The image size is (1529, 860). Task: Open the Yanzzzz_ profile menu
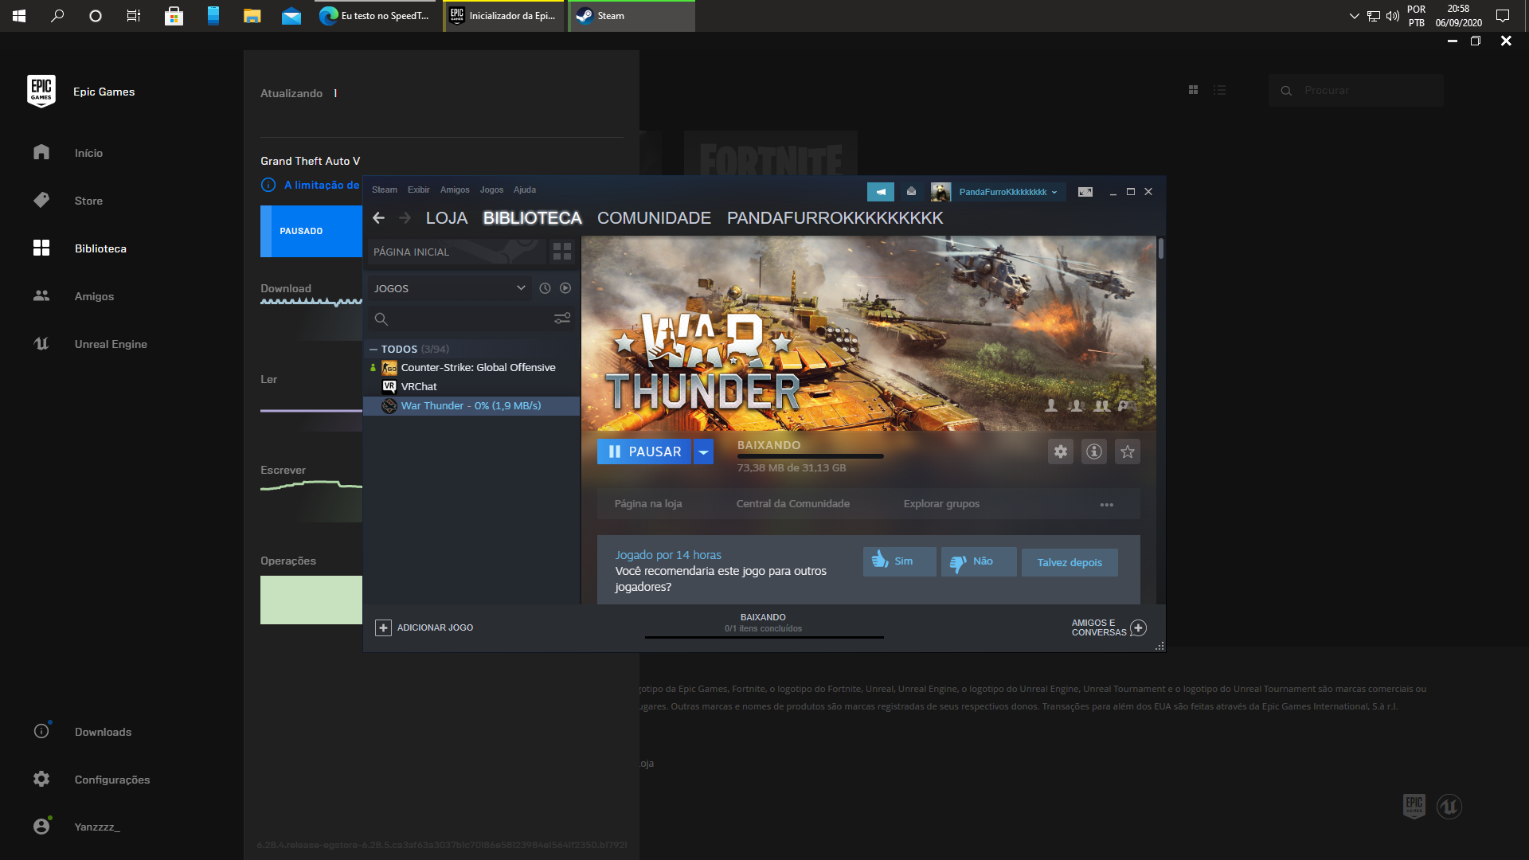point(96,827)
